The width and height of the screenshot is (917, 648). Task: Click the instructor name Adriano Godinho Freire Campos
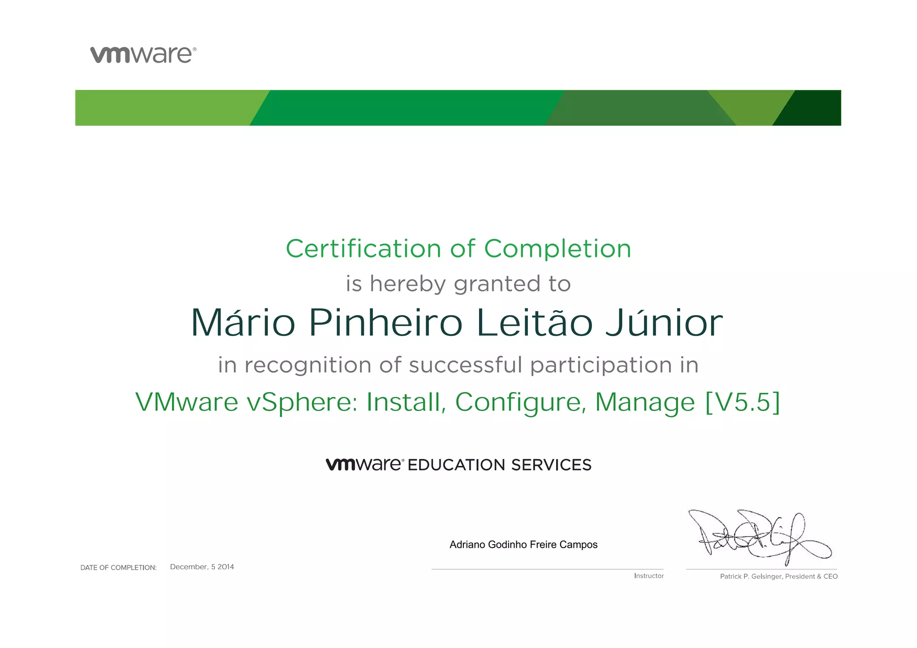(x=523, y=545)
